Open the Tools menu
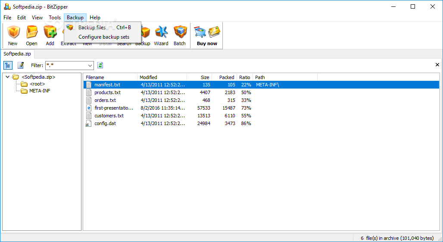 (x=55, y=18)
